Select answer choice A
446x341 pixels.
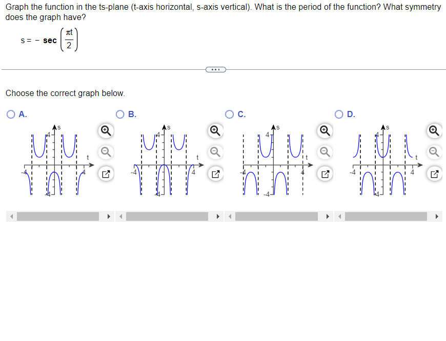[x=10, y=114]
